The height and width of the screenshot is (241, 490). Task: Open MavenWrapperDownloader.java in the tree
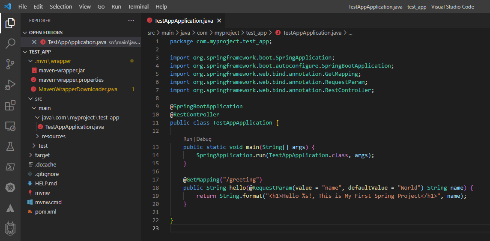pos(78,89)
